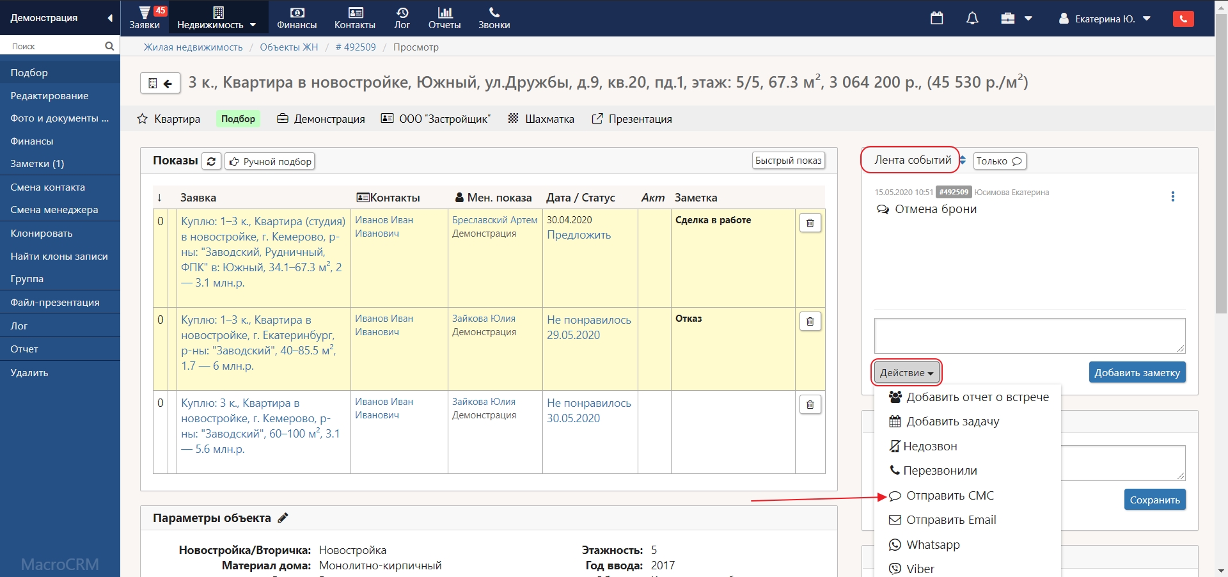The image size is (1228, 577).
Task: Open the Екатерина Ю. user menu
Action: click(x=1105, y=19)
